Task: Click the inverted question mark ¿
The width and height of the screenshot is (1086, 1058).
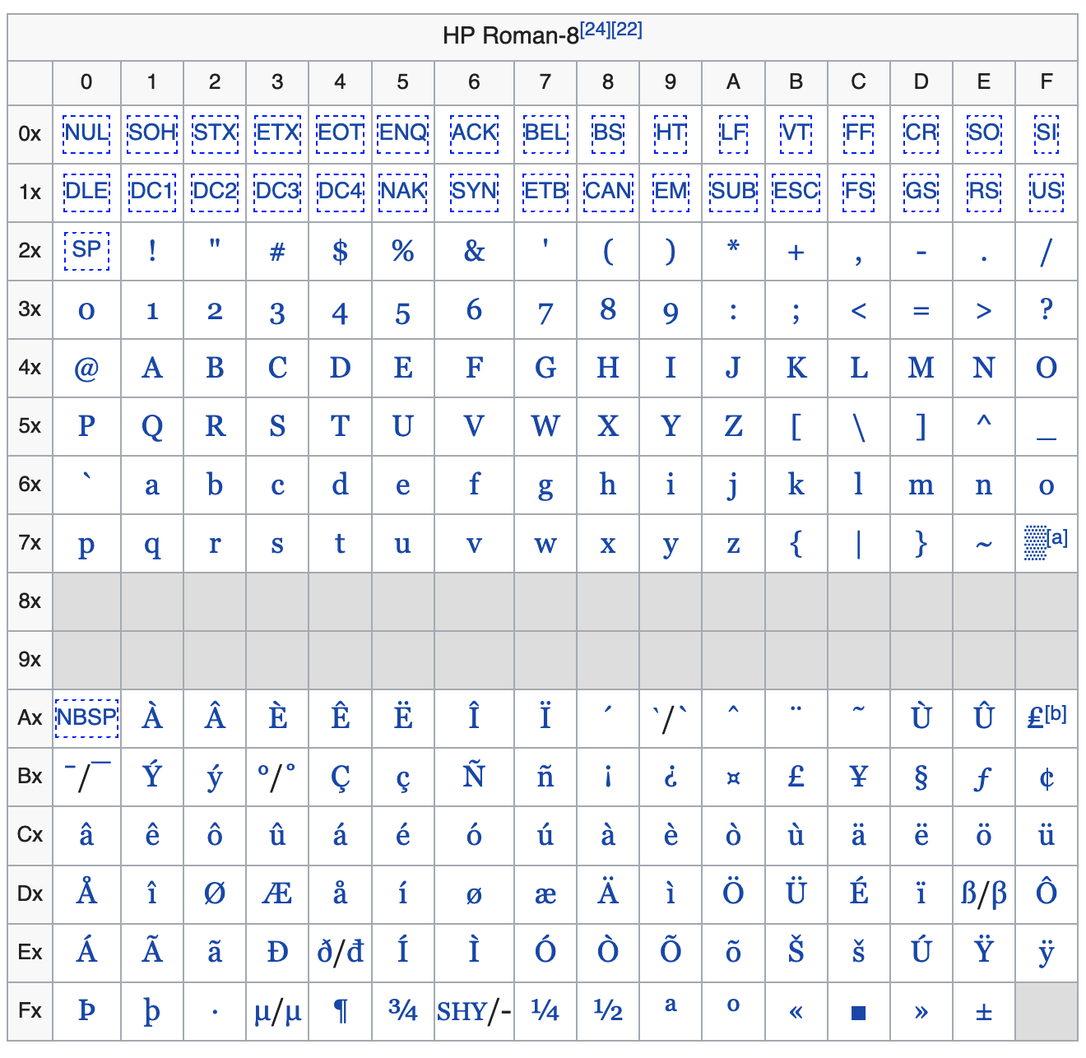Action: 671,777
